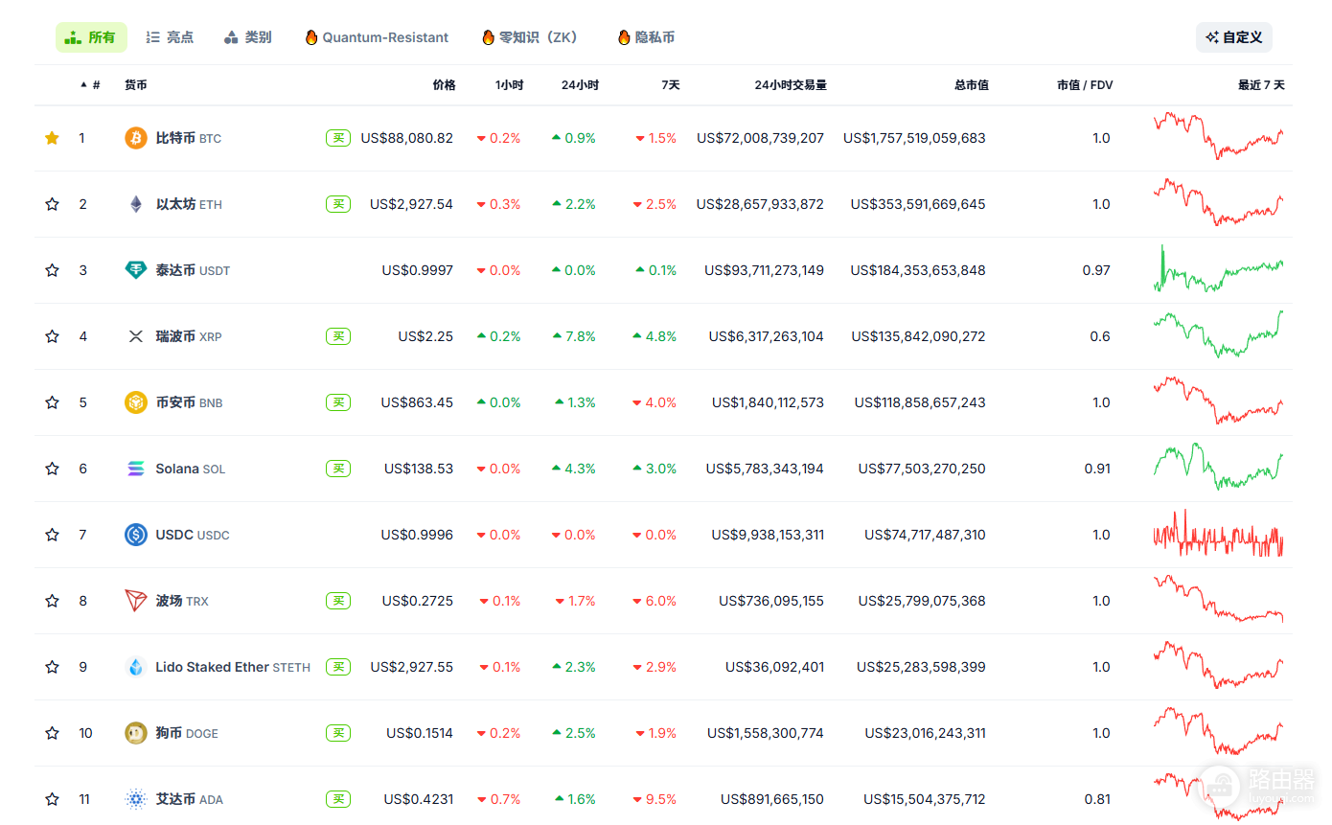Click the 买 button for Lido Staked Ether

pyautogui.click(x=338, y=667)
